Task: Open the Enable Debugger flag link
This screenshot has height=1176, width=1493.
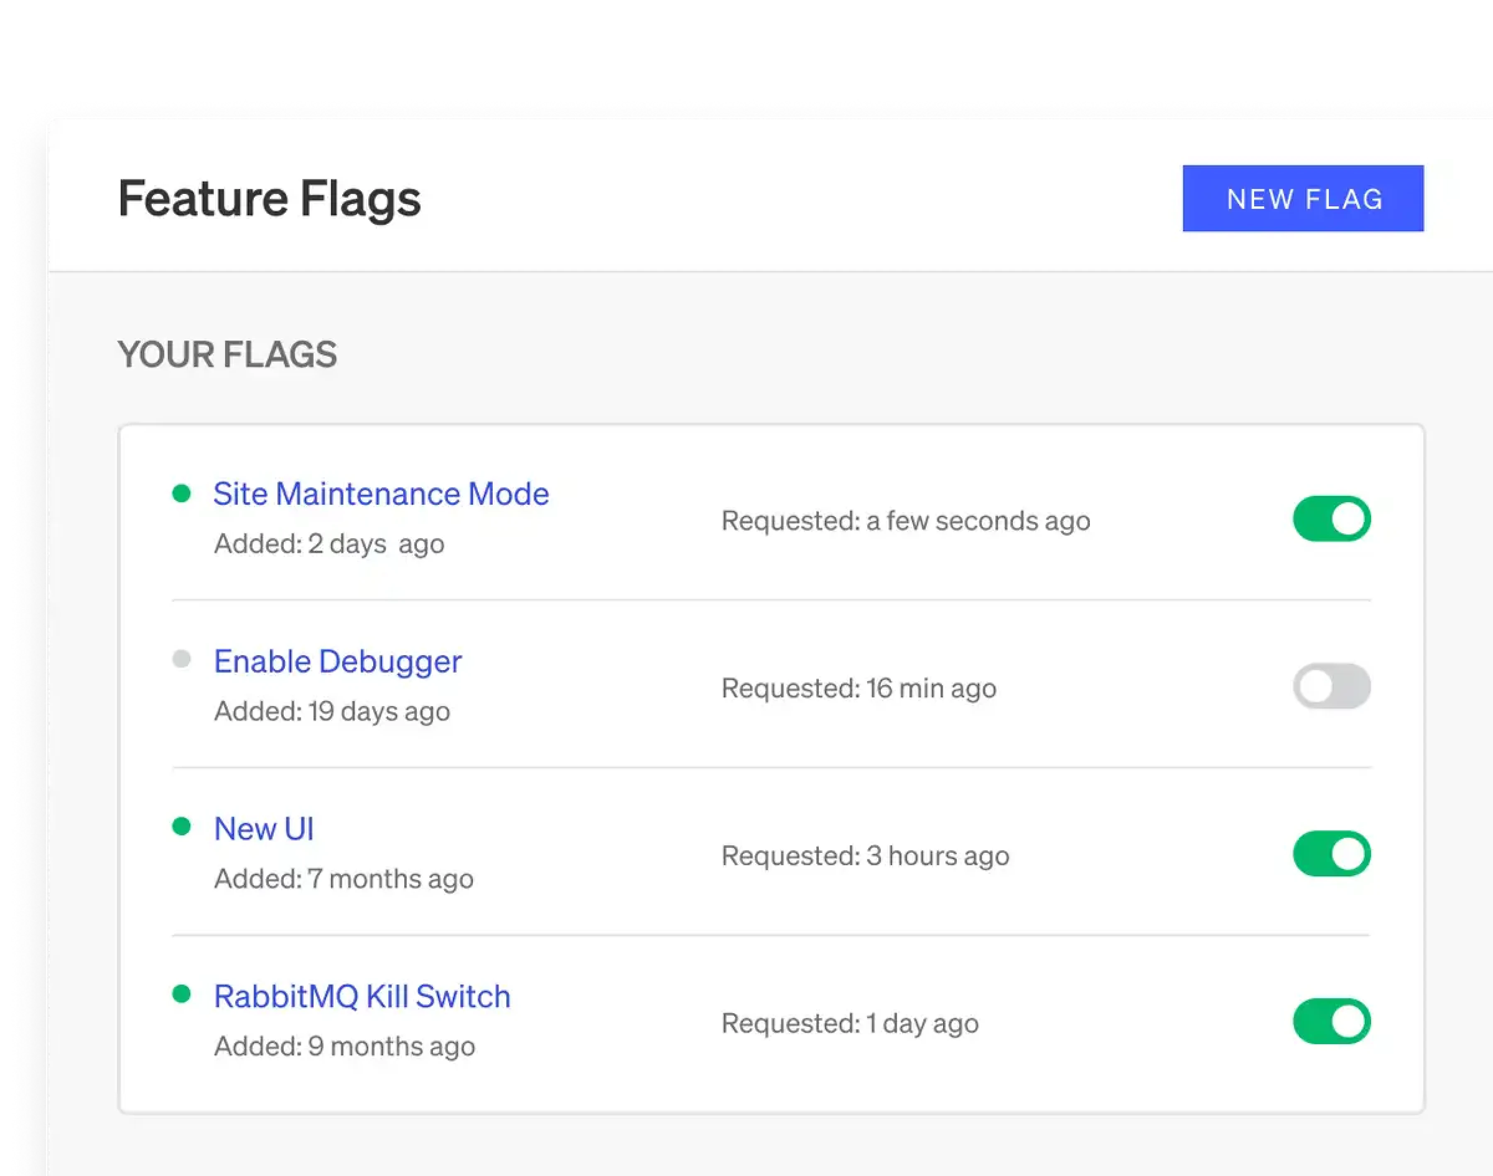Action: point(337,661)
